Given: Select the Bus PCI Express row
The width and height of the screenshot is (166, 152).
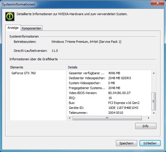Looking at the screenshot, I should tap(109, 103).
